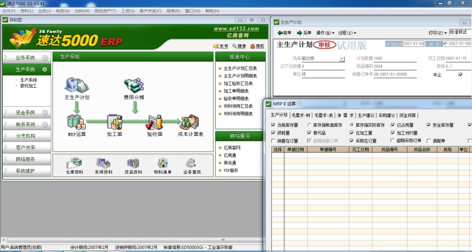Switch to the 毛需求-树 tab
The image size is (472, 252).
(301, 115)
